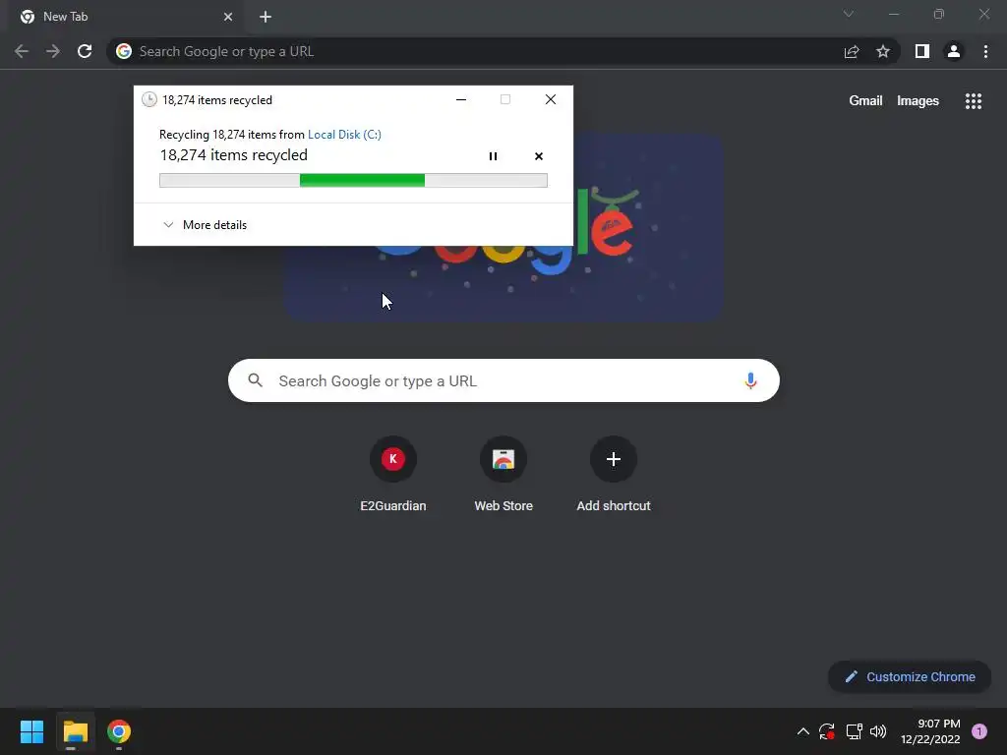Viewport: 1007px width, 755px height.
Task: Open the Web Store shortcut
Action: click(503, 475)
